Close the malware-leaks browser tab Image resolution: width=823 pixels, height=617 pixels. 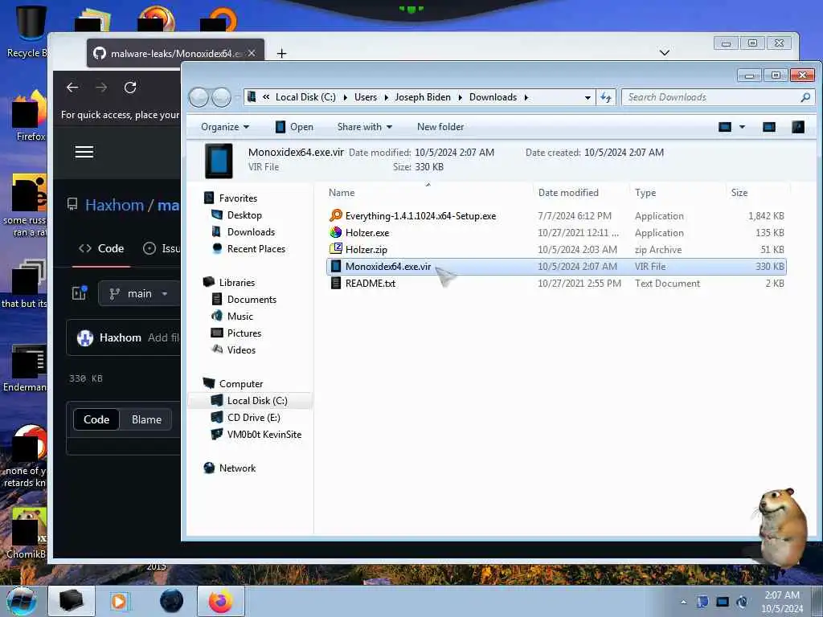pos(252,54)
